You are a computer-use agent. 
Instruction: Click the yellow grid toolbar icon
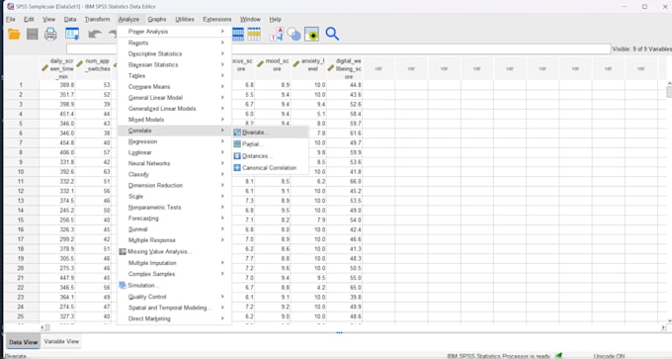254,34
